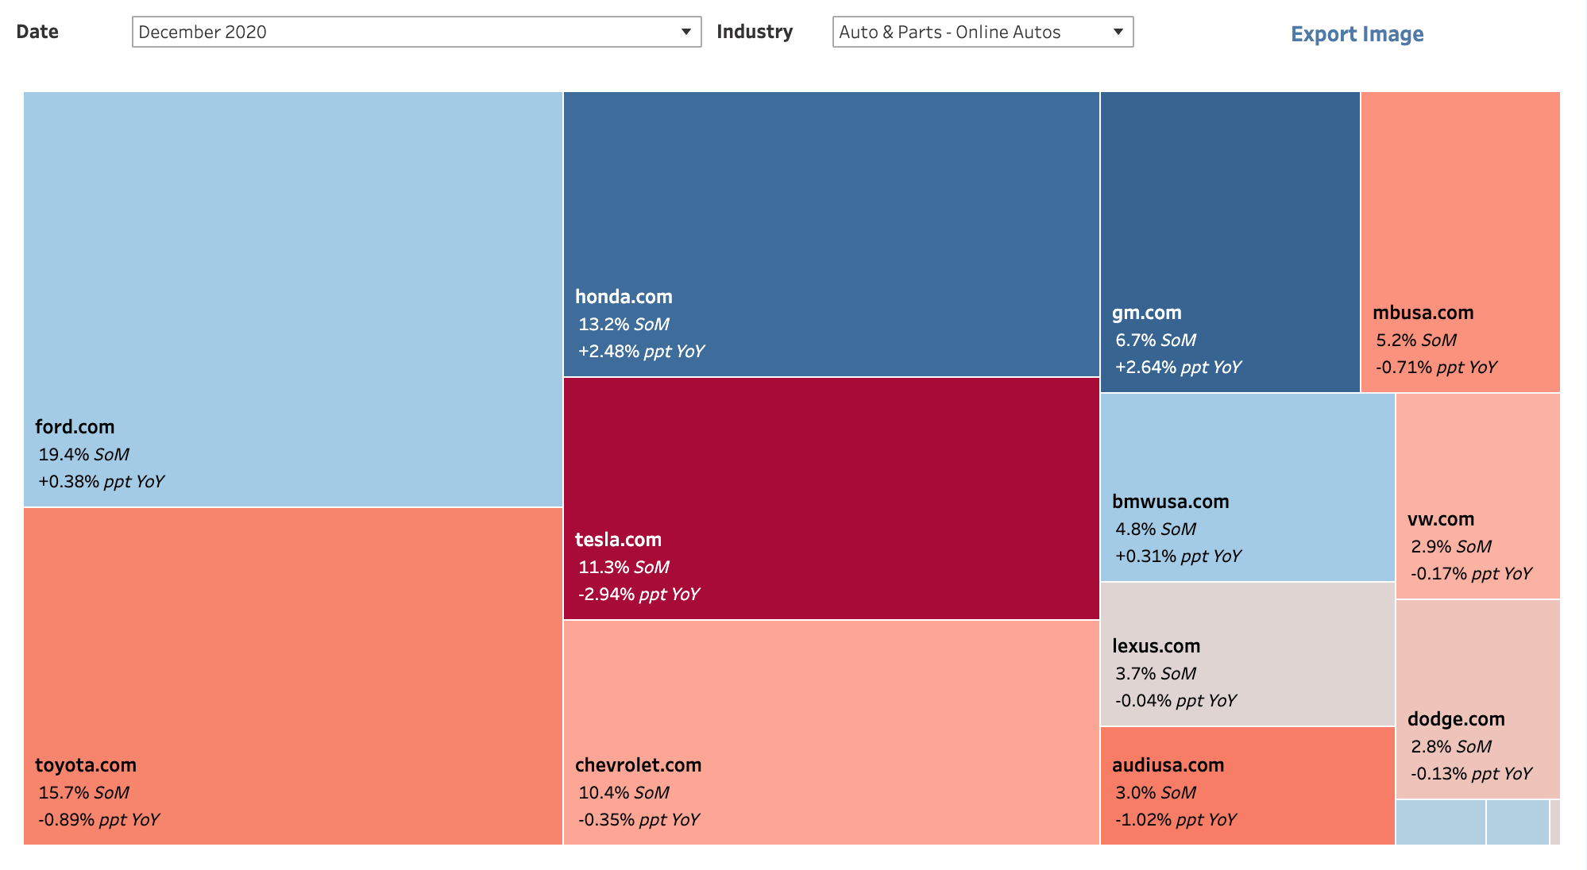Click the "19.4% SoM" value under ford.com
The height and width of the screenshot is (870, 1587).
click(x=83, y=454)
